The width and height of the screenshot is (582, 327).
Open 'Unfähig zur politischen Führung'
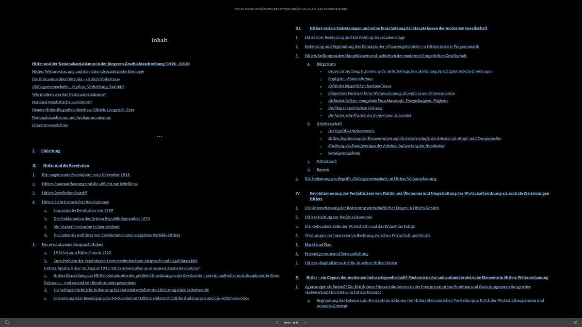[356, 108]
